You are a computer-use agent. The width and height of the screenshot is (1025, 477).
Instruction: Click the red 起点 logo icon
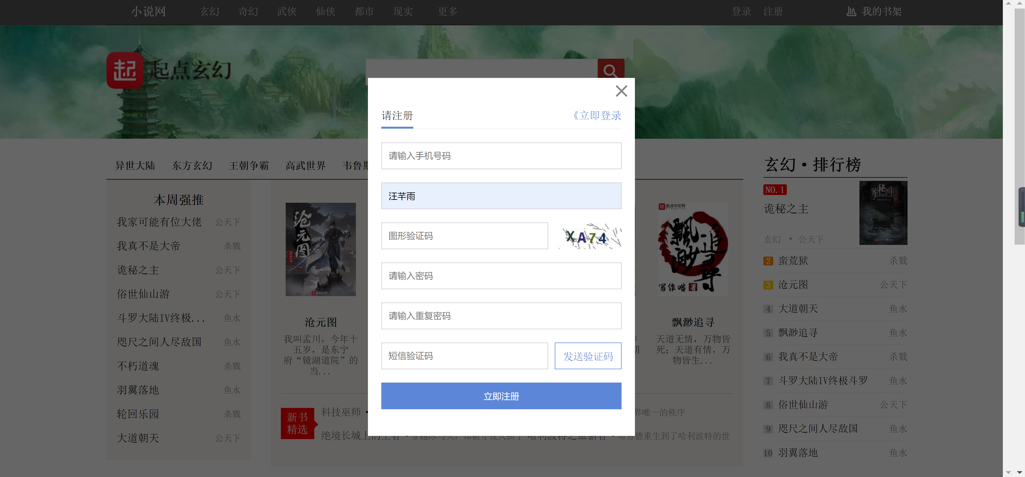point(124,71)
